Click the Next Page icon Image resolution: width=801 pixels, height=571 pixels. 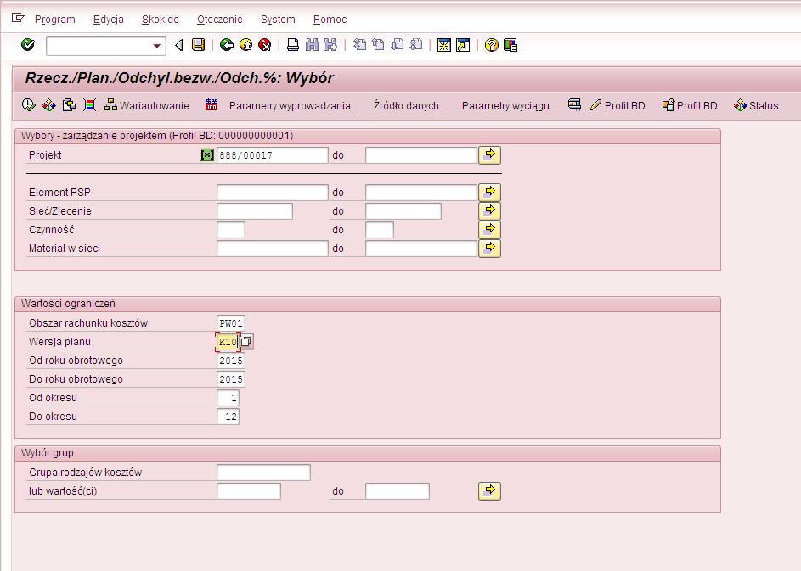click(397, 45)
